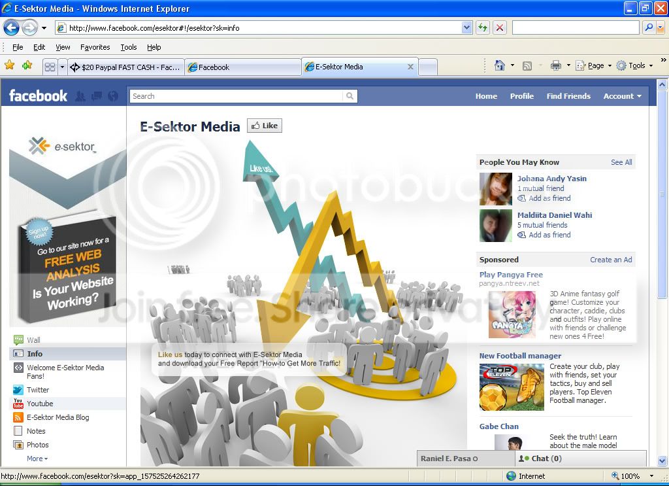The image size is (669, 486).
Task: Click See All in People You May Know
Action: point(621,162)
